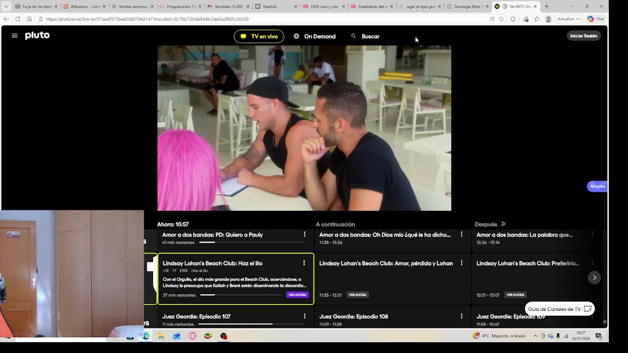Switch to Forja de los Imperios browser tab
Screen dimensions: 628x353
(37, 6)
